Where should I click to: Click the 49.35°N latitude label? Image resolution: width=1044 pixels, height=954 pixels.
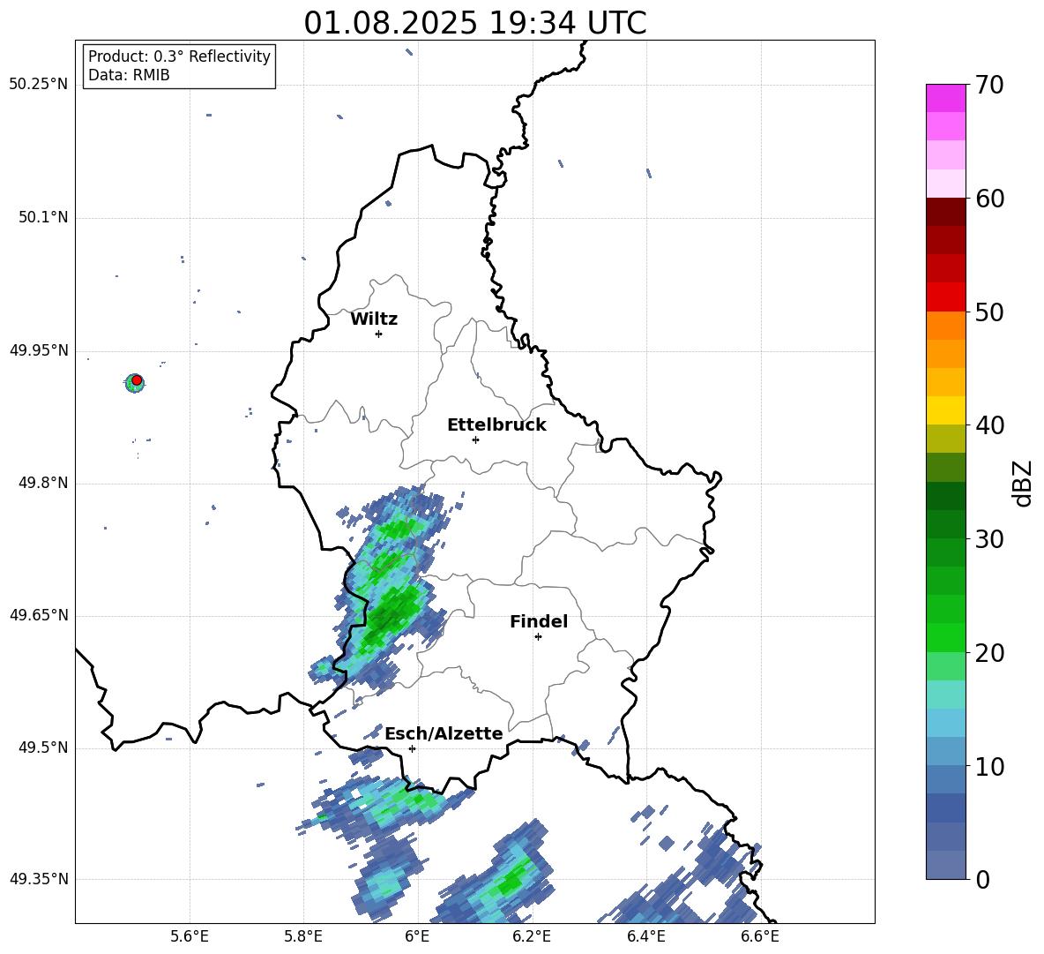pyautogui.click(x=39, y=879)
